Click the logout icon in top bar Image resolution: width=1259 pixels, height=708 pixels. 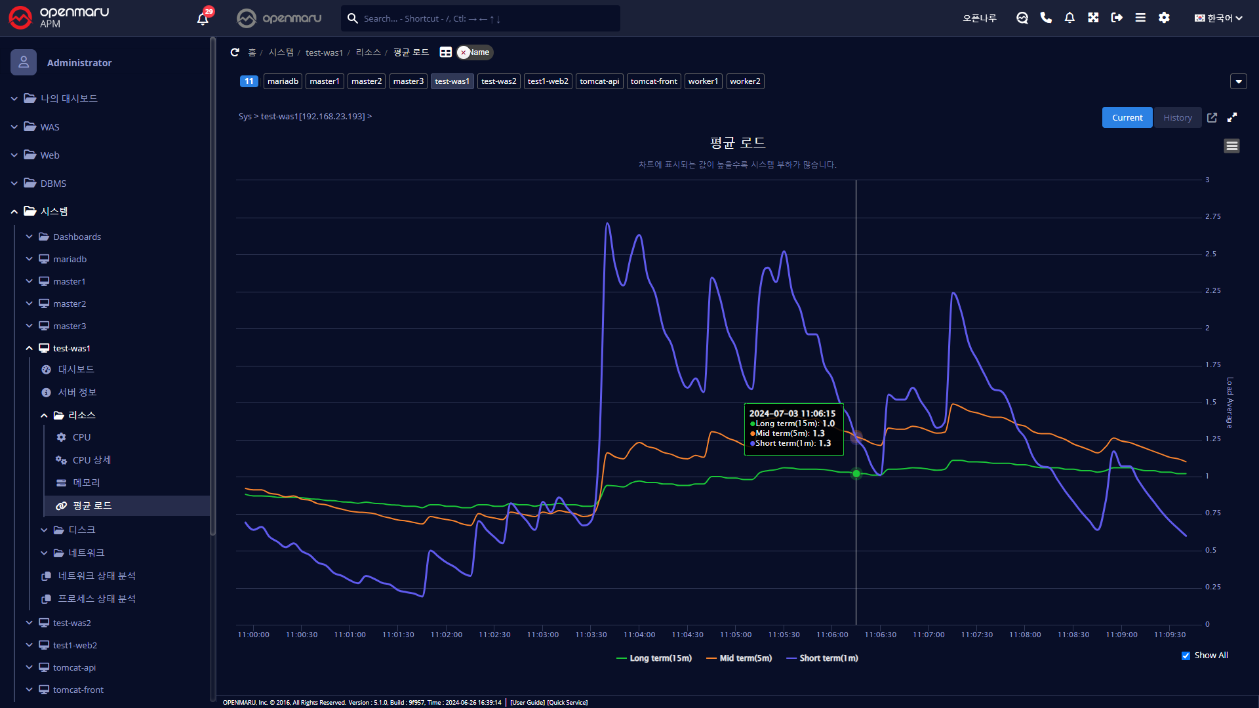[1117, 18]
